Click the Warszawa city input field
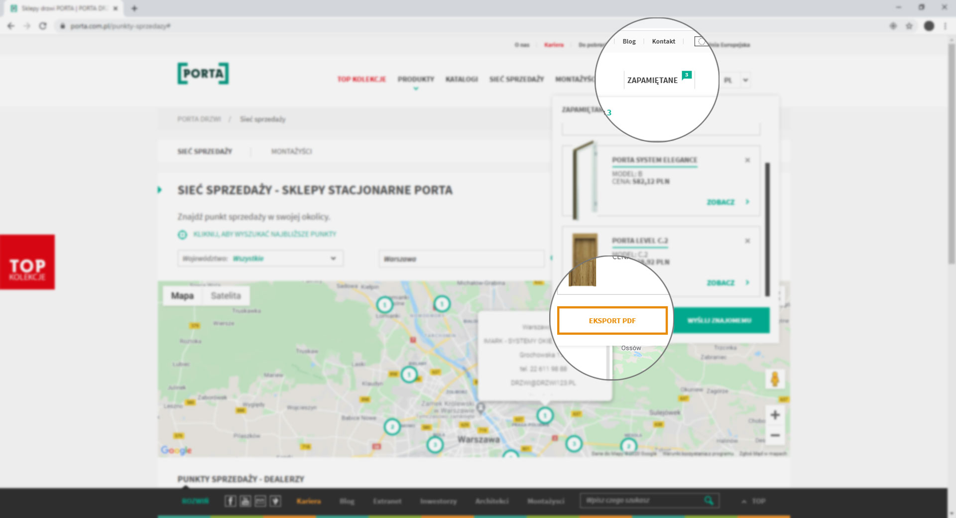 [x=461, y=259]
